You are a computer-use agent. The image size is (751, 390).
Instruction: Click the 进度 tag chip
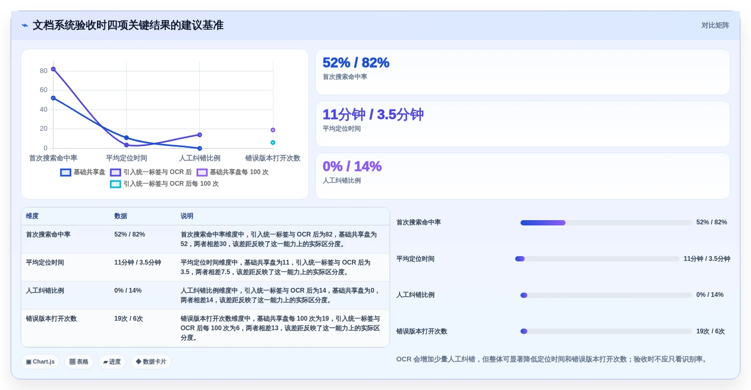click(x=112, y=362)
